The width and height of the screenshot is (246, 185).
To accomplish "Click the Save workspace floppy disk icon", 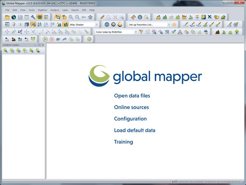I will [20, 17].
